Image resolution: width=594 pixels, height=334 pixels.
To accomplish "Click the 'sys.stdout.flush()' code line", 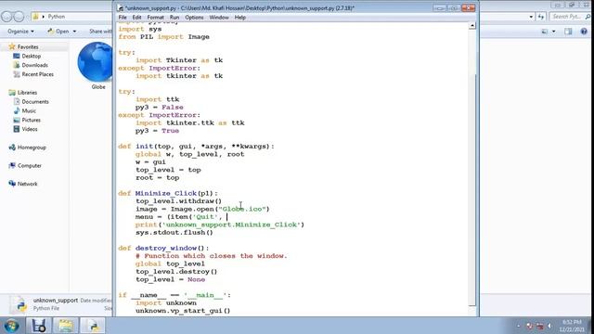I will [x=174, y=233].
